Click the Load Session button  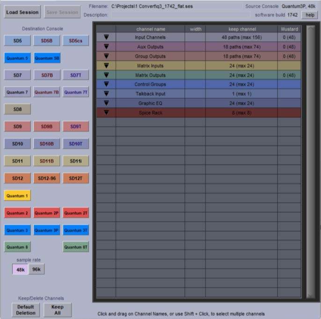coord(22,12)
